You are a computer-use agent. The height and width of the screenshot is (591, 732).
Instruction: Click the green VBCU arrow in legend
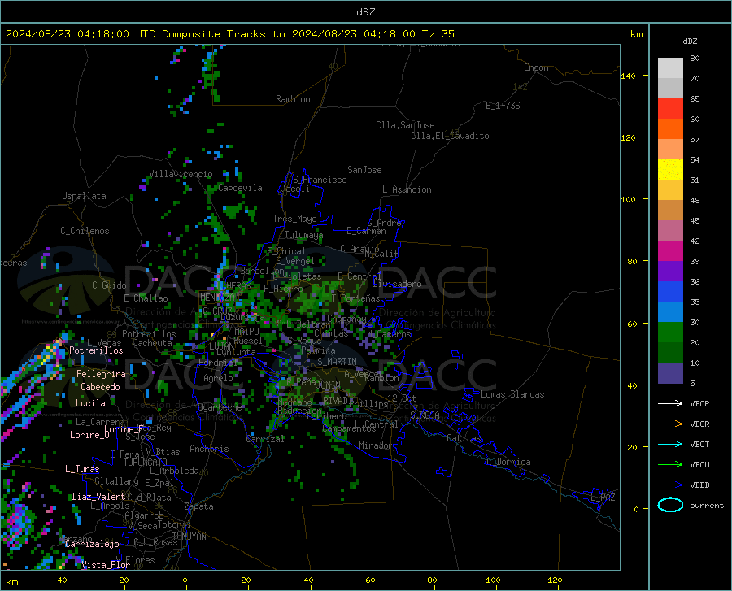click(x=670, y=465)
